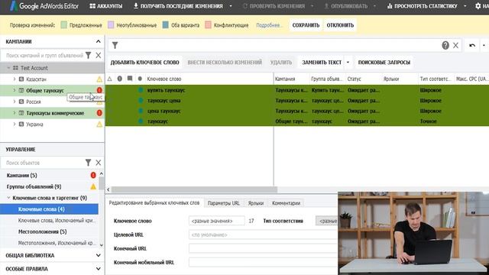489x275 pixels.
Task: Click object search field in Управление
Action: coord(44,163)
